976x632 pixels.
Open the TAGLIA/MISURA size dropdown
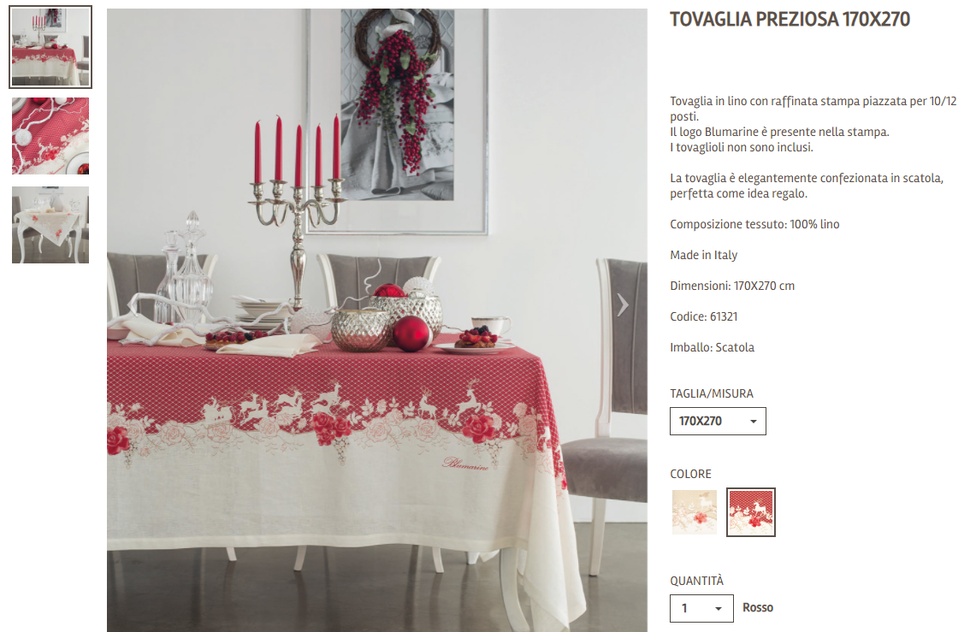coord(718,421)
